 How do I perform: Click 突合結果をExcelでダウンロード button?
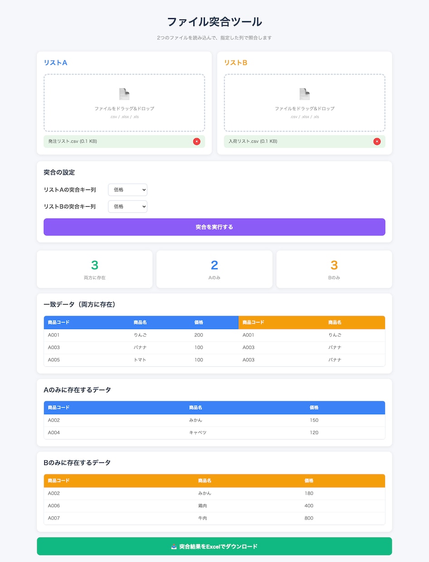coord(214,547)
